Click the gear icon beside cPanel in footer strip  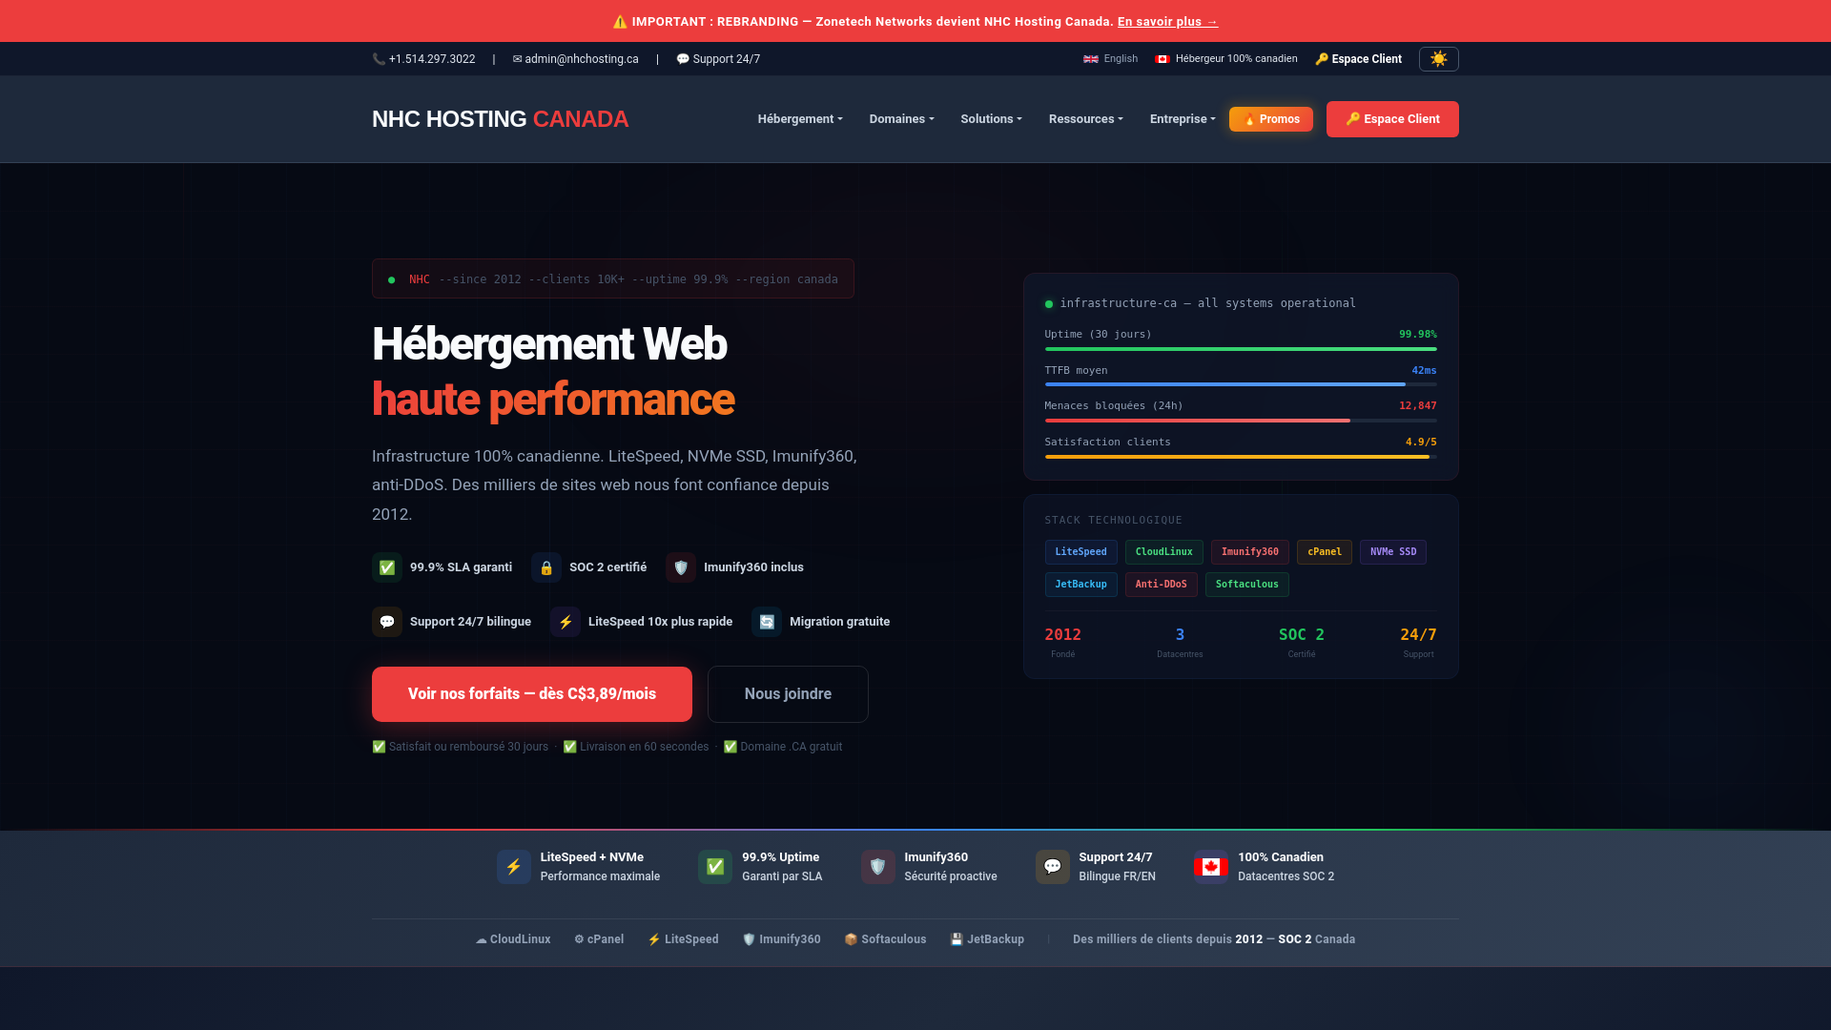coord(579,939)
